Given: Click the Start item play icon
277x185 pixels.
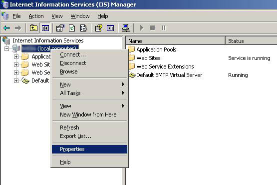Looking at the screenshot, I should [142, 28].
